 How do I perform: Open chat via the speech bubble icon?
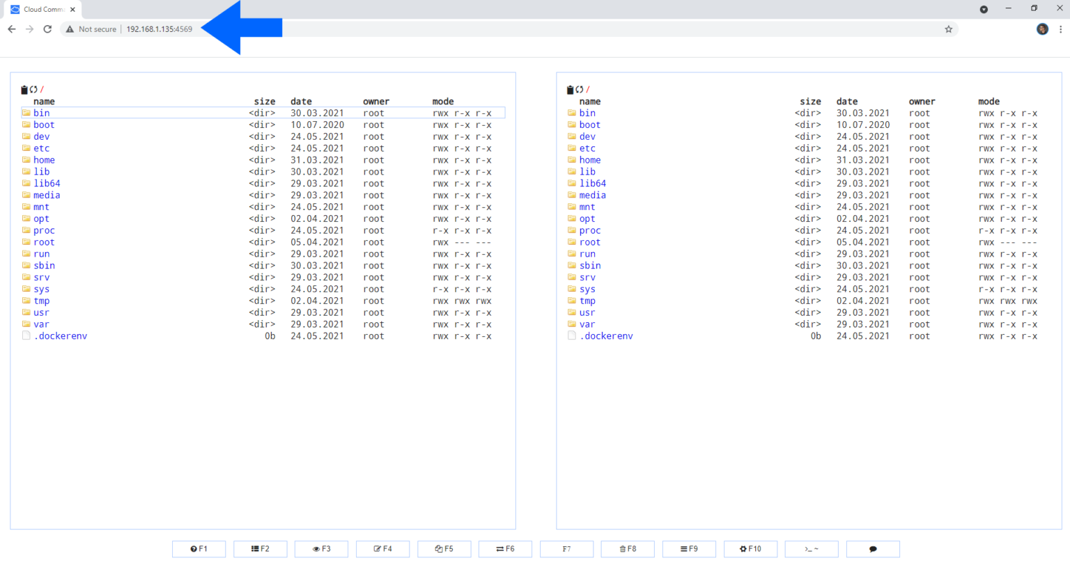[x=873, y=549]
